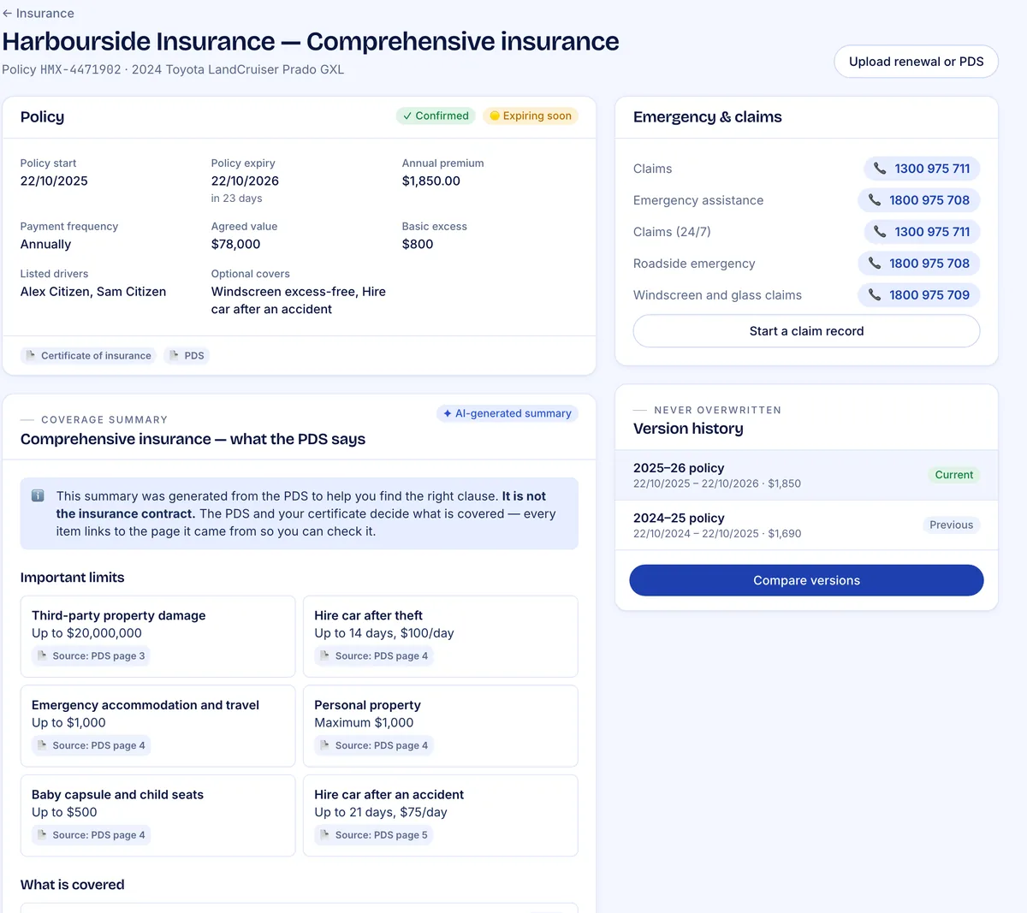
Task: Click the Personal property card title
Action: [367, 705]
